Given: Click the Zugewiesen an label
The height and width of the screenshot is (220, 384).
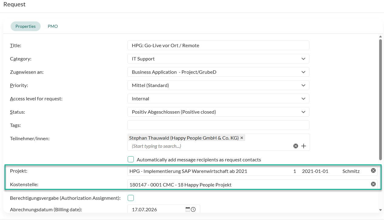Looking at the screenshot, I should point(27,72).
